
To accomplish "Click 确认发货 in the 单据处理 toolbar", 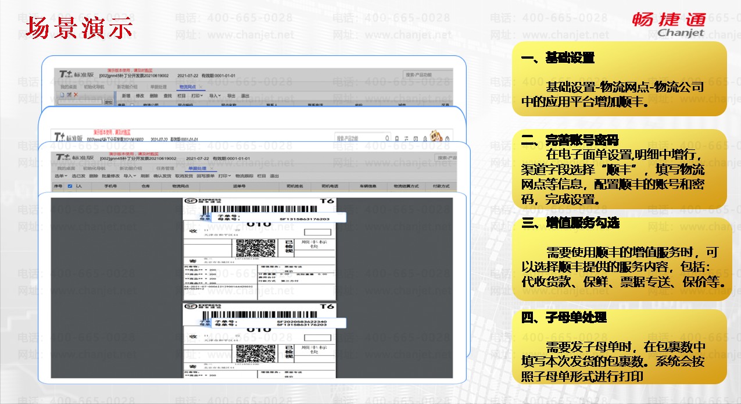I will pos(162,176).
